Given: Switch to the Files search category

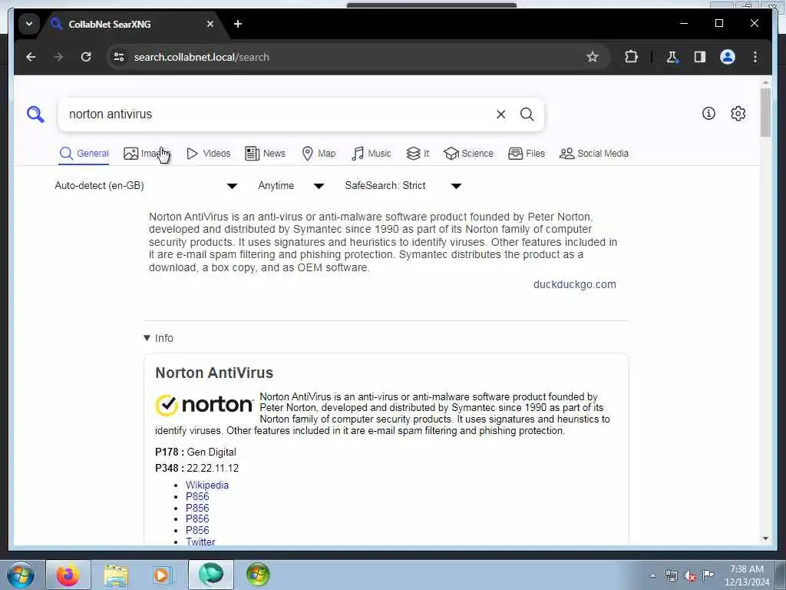Looking at the screenshot, I should point(527,154).
